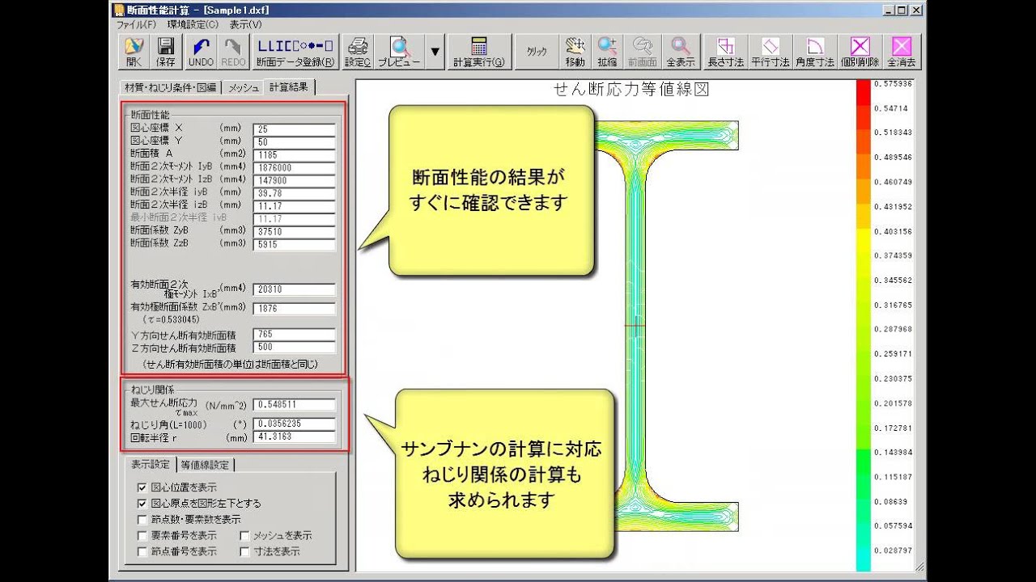Click the 前画面 previous view icon
Image resolution: width=1036 pixels, height=582 pixels.
click(x=643, y=52)
